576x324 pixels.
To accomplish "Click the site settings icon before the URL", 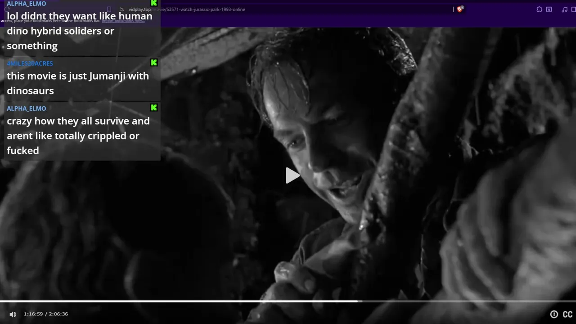I will click(x=121, y=9).
